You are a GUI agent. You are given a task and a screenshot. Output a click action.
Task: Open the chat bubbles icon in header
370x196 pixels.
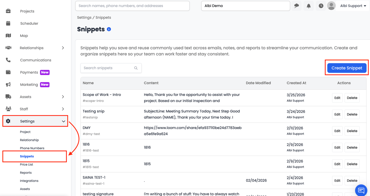click(x=297, y=6)
